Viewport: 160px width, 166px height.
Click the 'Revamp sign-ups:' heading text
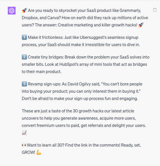(x=44, y=84)
